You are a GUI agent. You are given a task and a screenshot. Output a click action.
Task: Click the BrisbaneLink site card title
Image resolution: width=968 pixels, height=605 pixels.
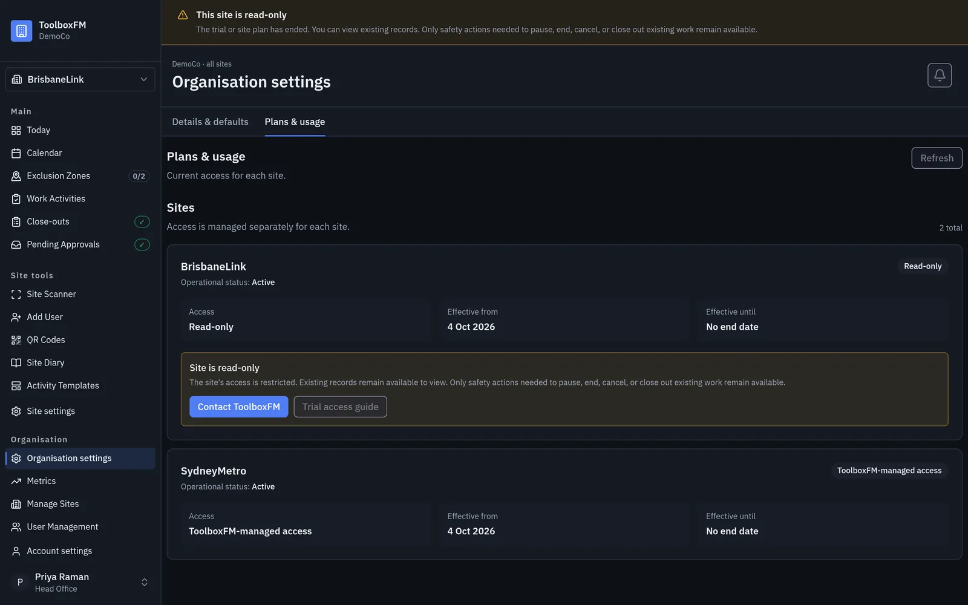(x=214, y=266)
